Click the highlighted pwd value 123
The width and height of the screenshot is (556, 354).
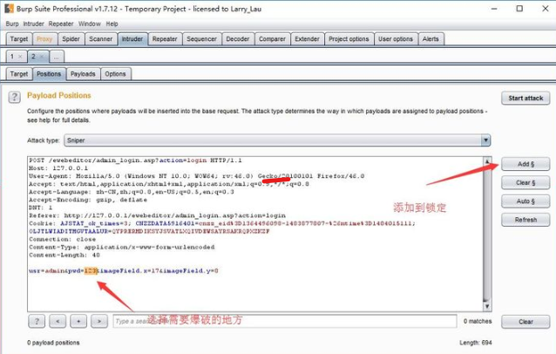(91, 270)
